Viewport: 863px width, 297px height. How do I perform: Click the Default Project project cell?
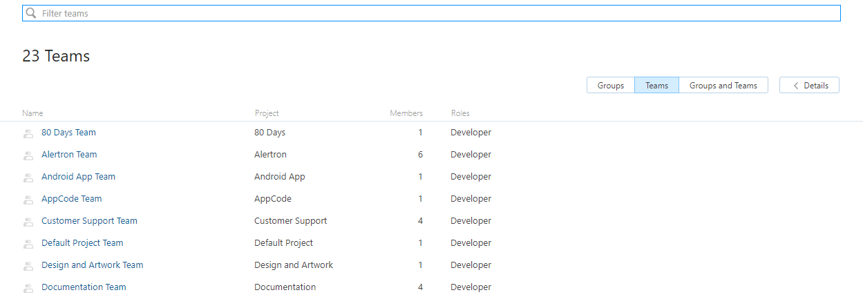pos(283,243)
